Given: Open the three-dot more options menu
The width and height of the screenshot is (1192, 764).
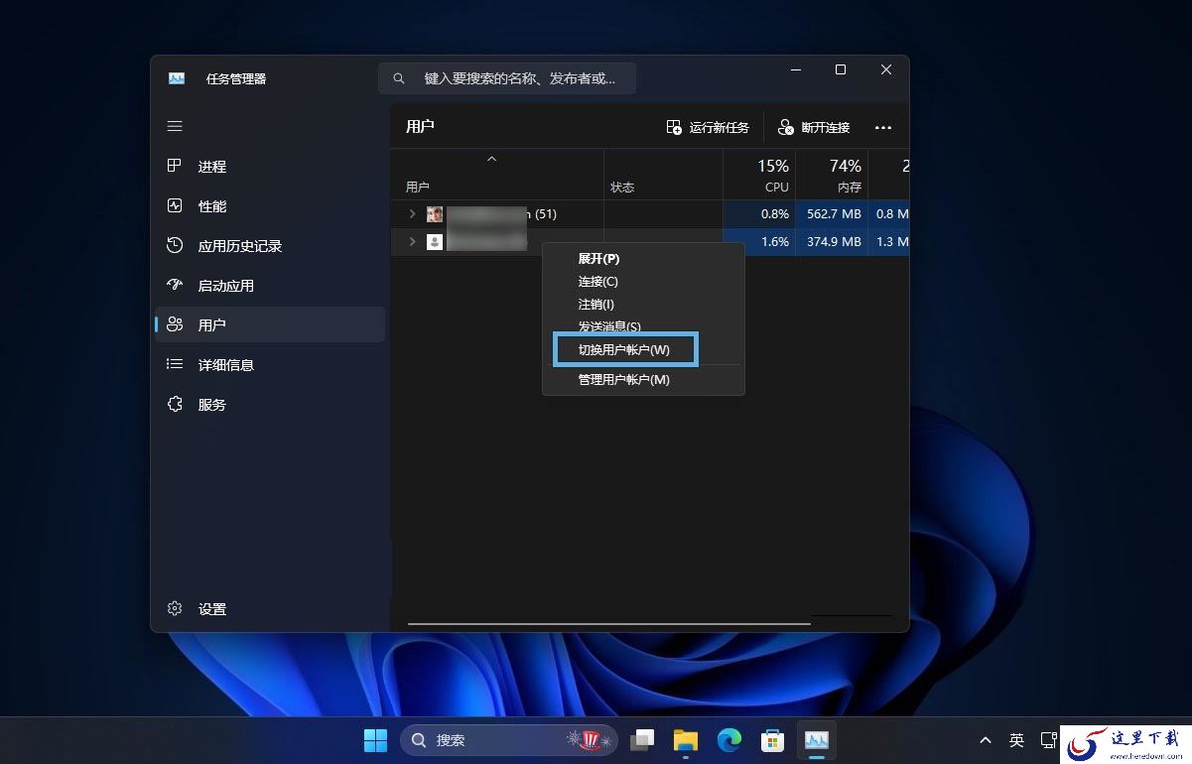Looking at the screenshot, I should tap(883, 127).
